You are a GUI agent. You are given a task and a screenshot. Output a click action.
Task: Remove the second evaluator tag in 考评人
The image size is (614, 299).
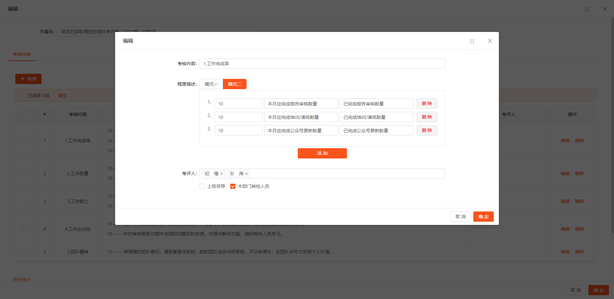pos(247,174)
